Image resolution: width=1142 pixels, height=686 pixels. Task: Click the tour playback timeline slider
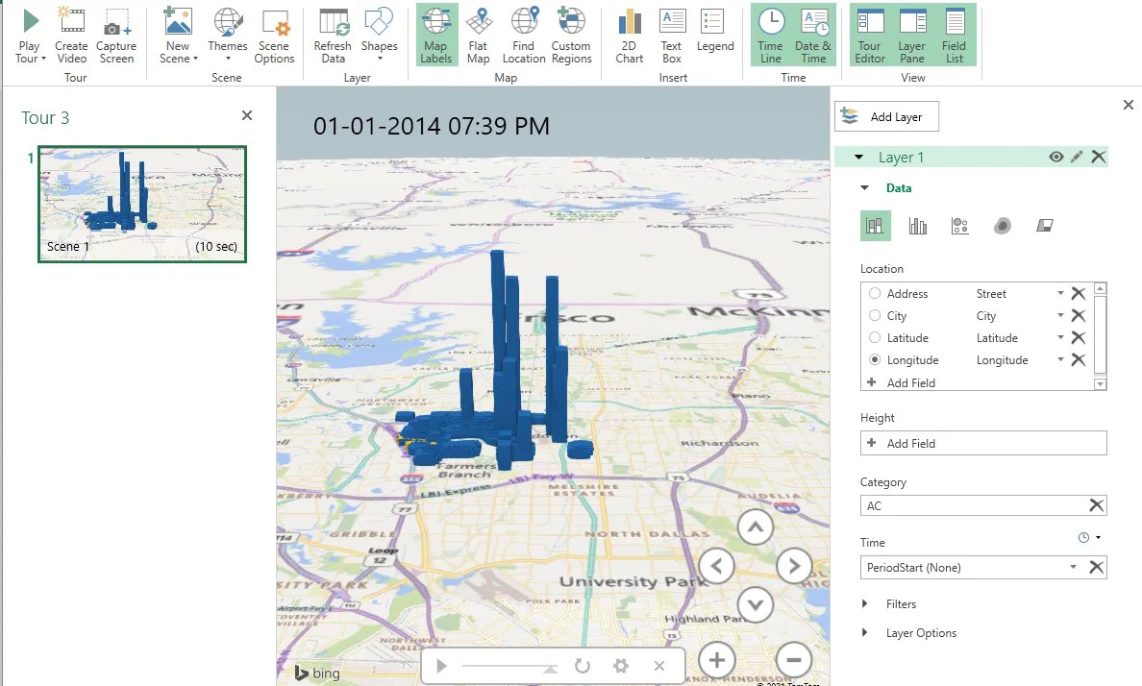509,664
